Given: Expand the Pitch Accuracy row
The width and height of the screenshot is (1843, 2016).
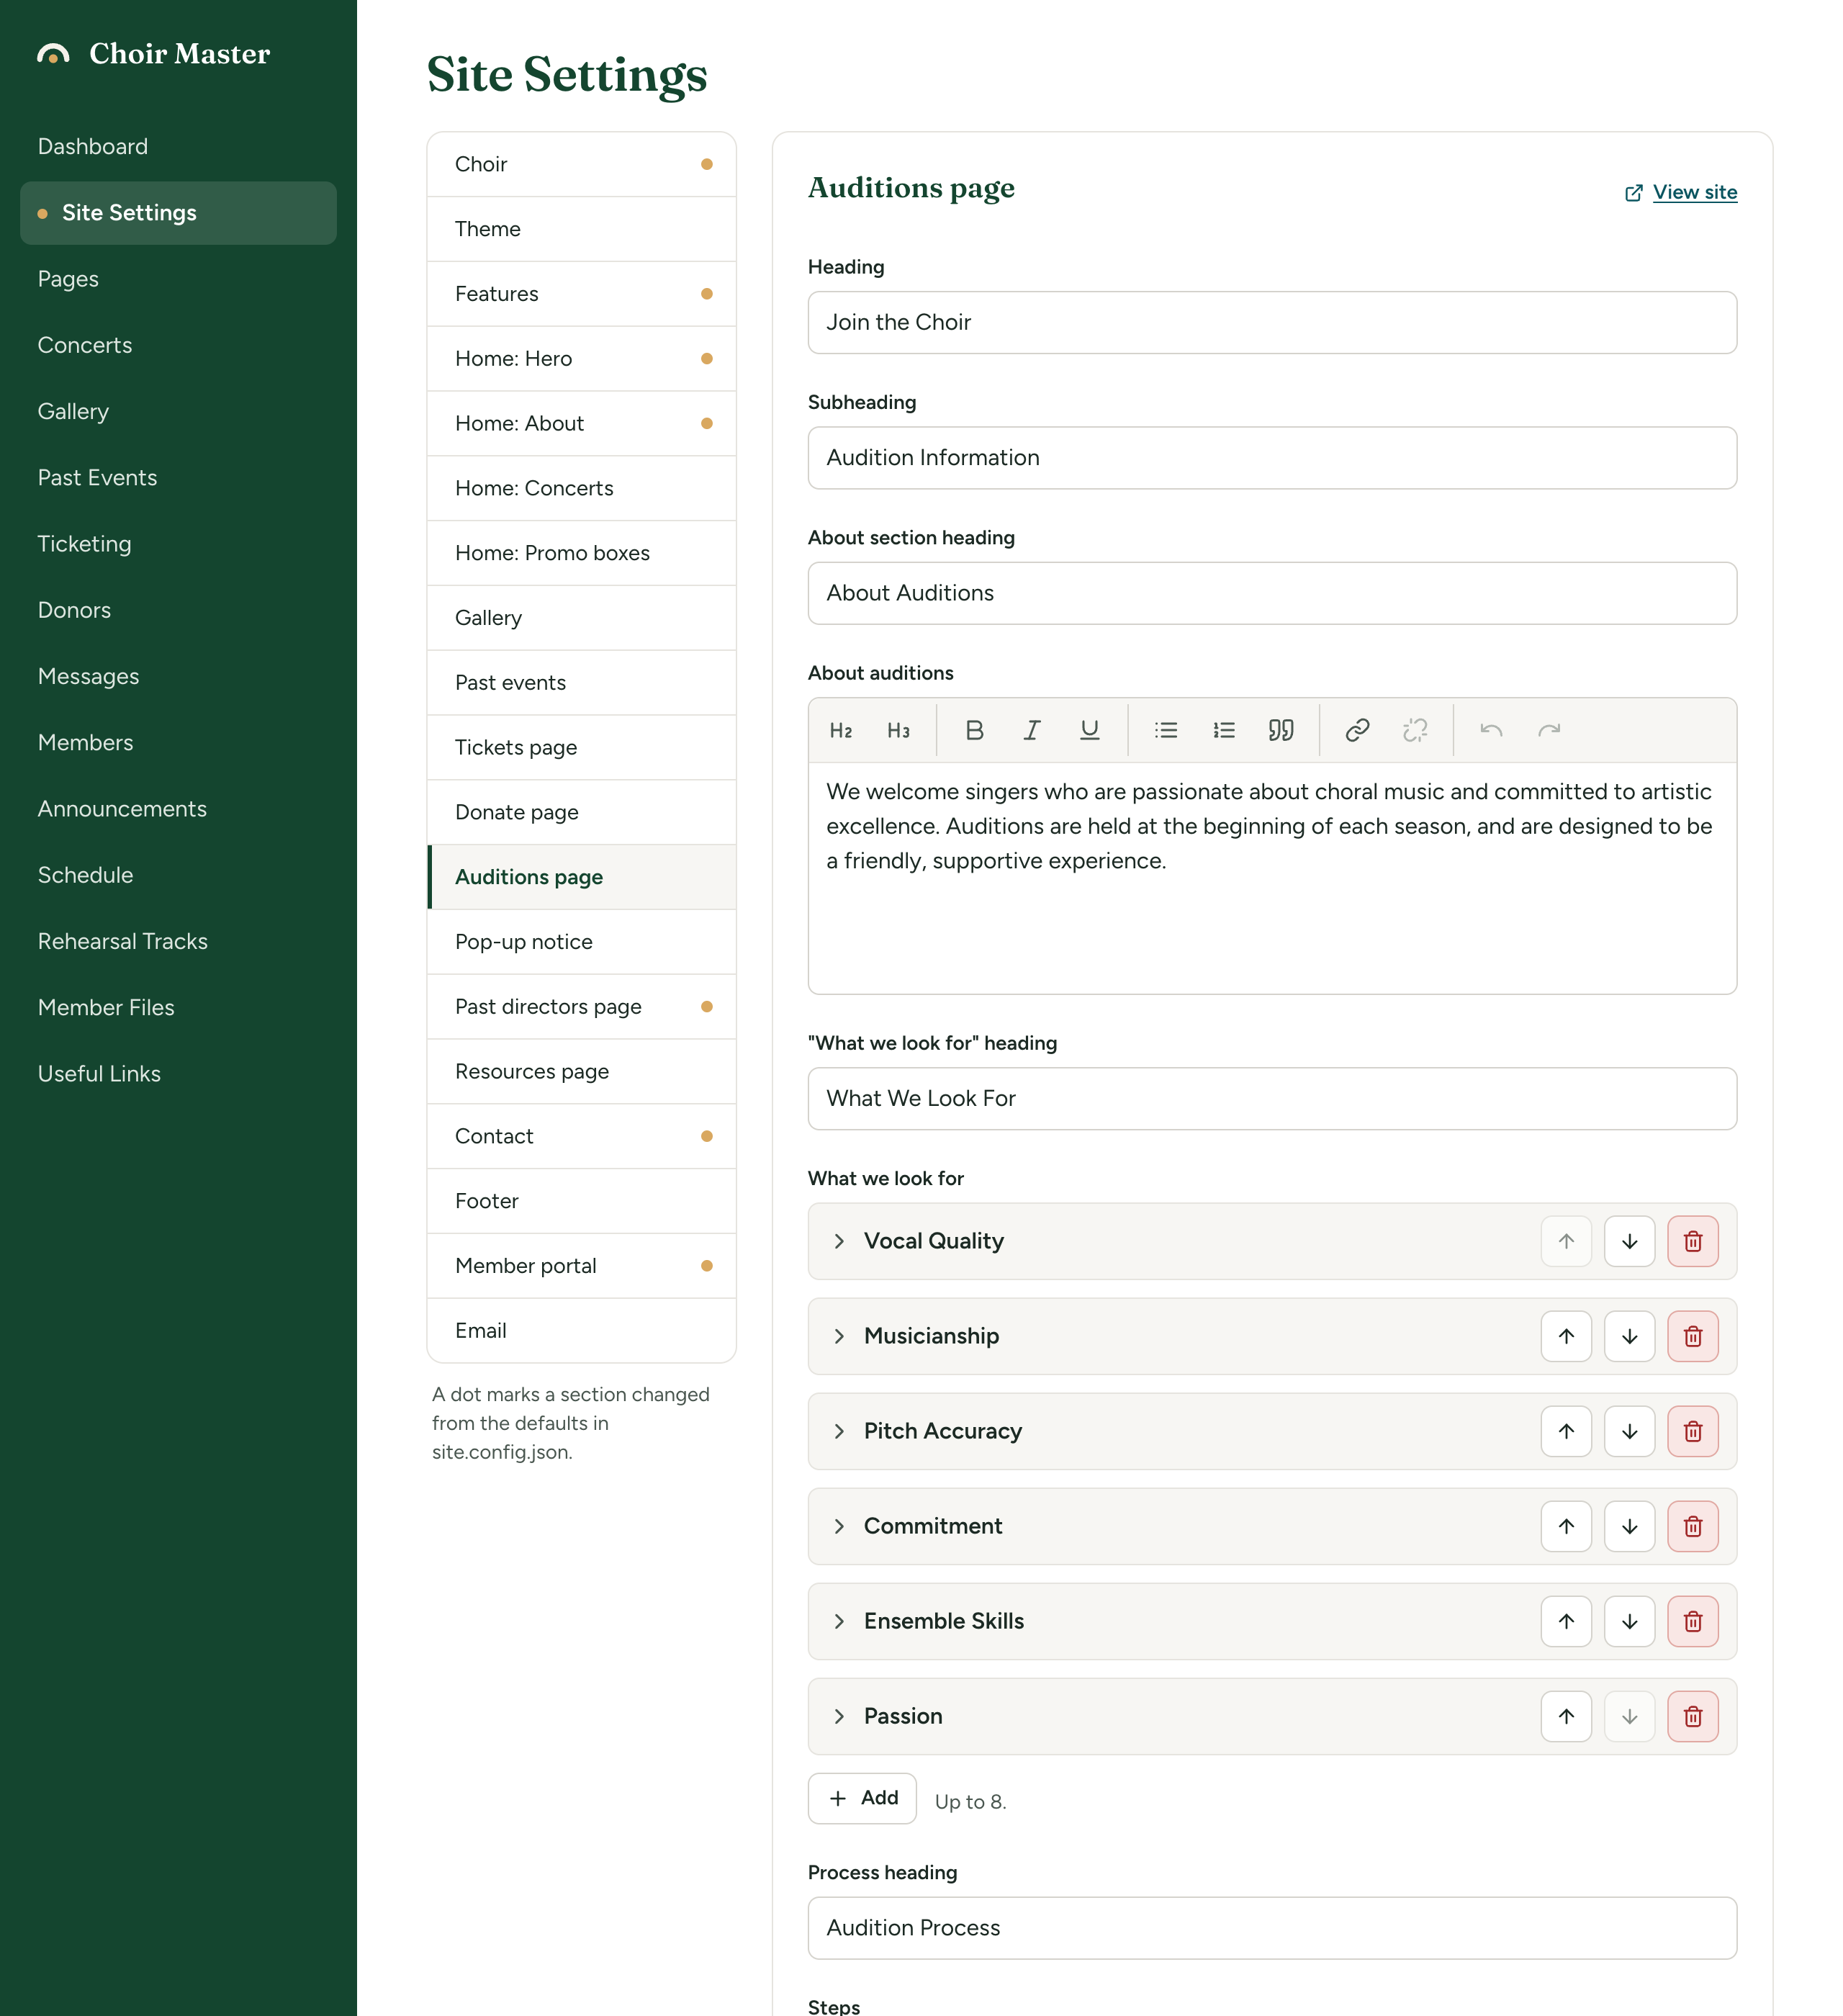Looking at the screenshot, I should pos(839,1431).
